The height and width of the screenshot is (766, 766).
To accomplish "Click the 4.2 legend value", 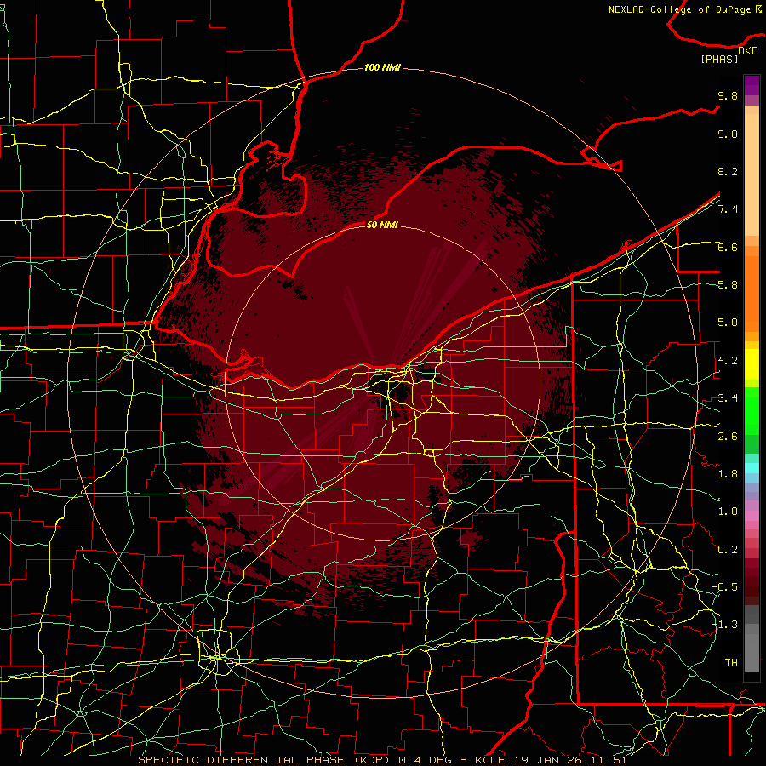I will (x=728, y=361).
